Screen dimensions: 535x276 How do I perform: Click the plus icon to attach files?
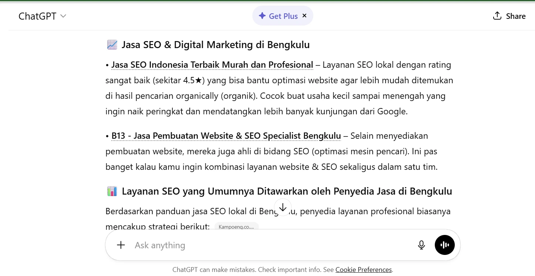coord(121,245)
